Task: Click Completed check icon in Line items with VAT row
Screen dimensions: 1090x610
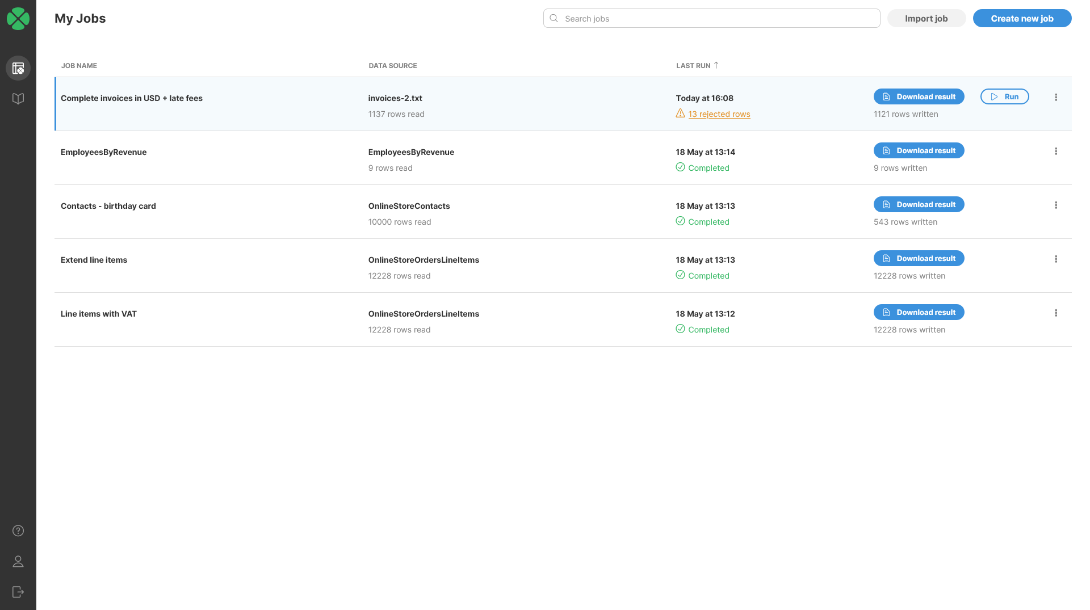Action: [x=680, y=329]
